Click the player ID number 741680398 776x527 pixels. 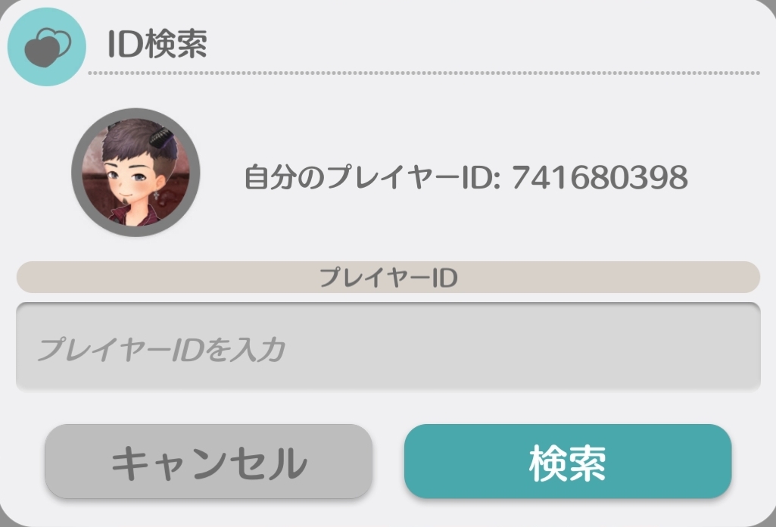click(600, 177)
